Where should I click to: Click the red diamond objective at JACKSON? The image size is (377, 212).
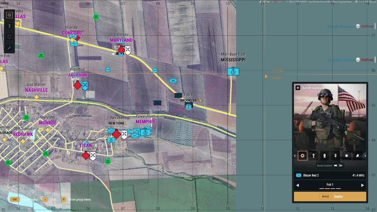(x=77, y=85)
